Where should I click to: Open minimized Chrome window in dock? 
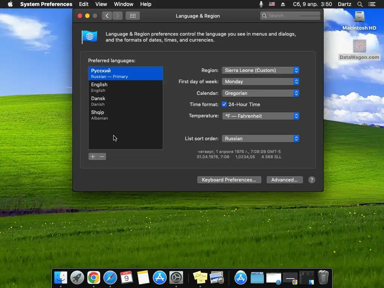pyautogui.click(x=290, y=279)
